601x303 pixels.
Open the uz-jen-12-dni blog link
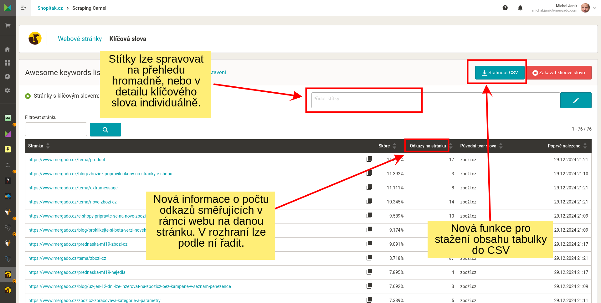click(130, 286)
